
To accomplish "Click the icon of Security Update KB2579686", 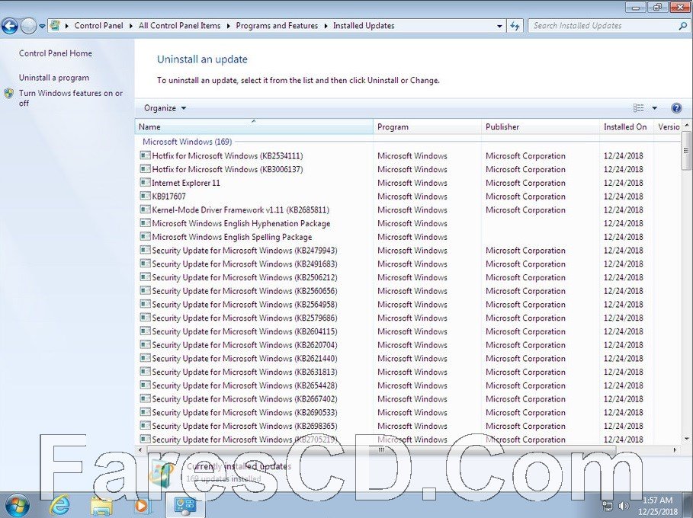I will pos(145,318).
